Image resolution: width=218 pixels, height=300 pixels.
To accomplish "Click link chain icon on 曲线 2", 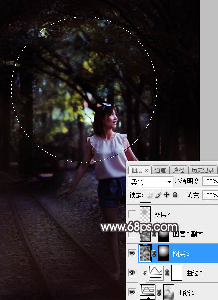I will coord(167,273).
